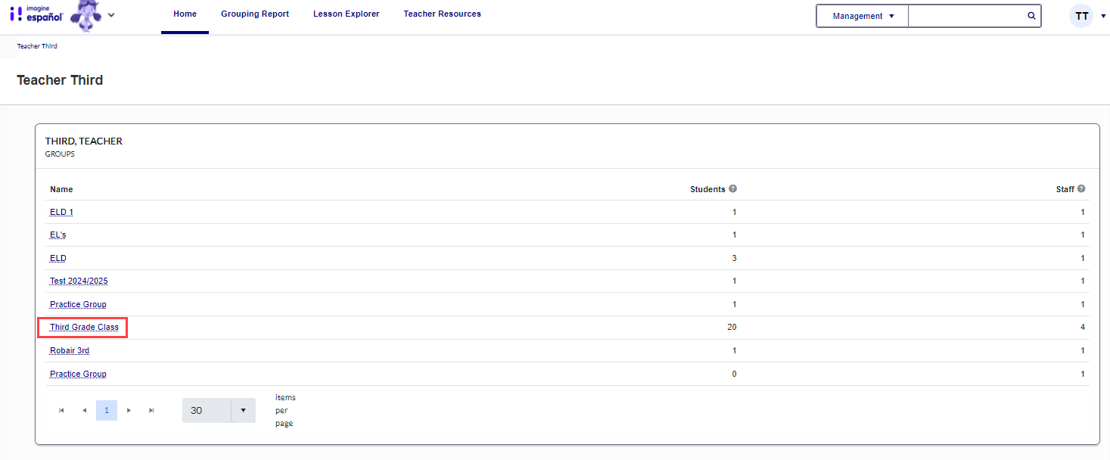
Task: Click the Imagine Español logo
Action: coord(36,14)
